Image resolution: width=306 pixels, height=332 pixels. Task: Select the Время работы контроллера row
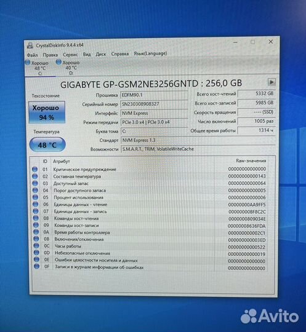[150, 232]
